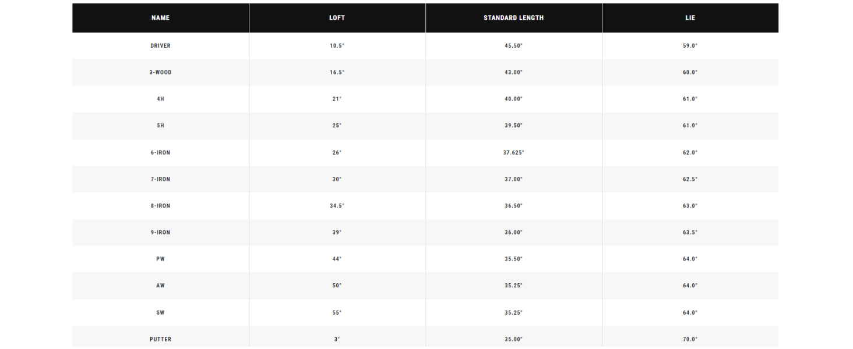Click the 3-wood length value 43.00"

pyautogui.click(x=513, y=72)
